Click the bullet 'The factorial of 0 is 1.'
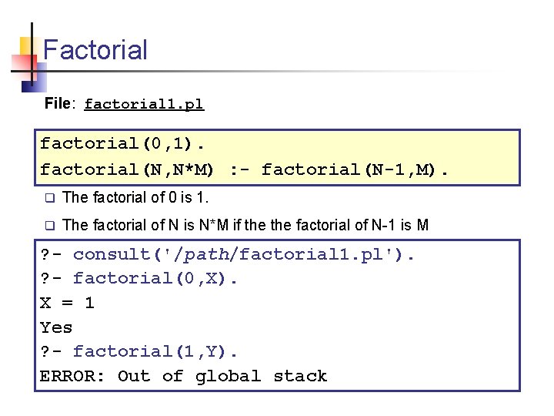 coord(135,197)
